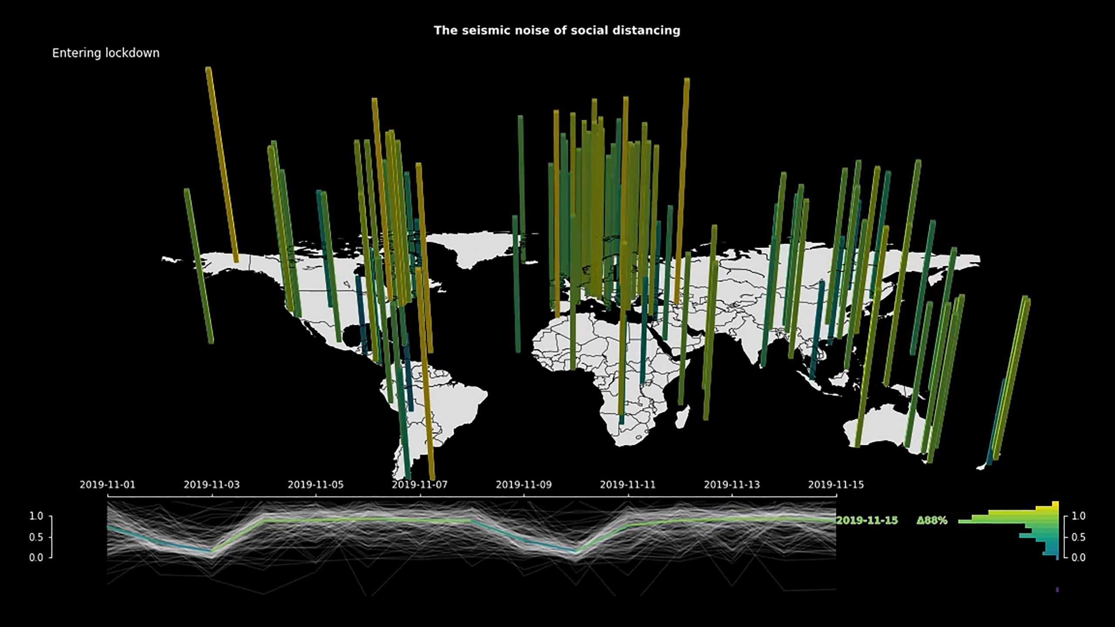
Task: Click the 'Entering lockdown' caption text
Action: pos(106,53)
